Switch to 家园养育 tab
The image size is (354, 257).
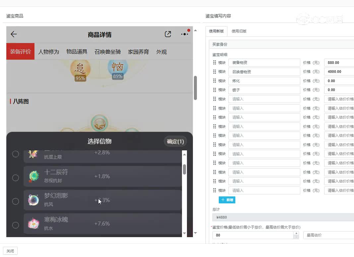tap(139, 52)
